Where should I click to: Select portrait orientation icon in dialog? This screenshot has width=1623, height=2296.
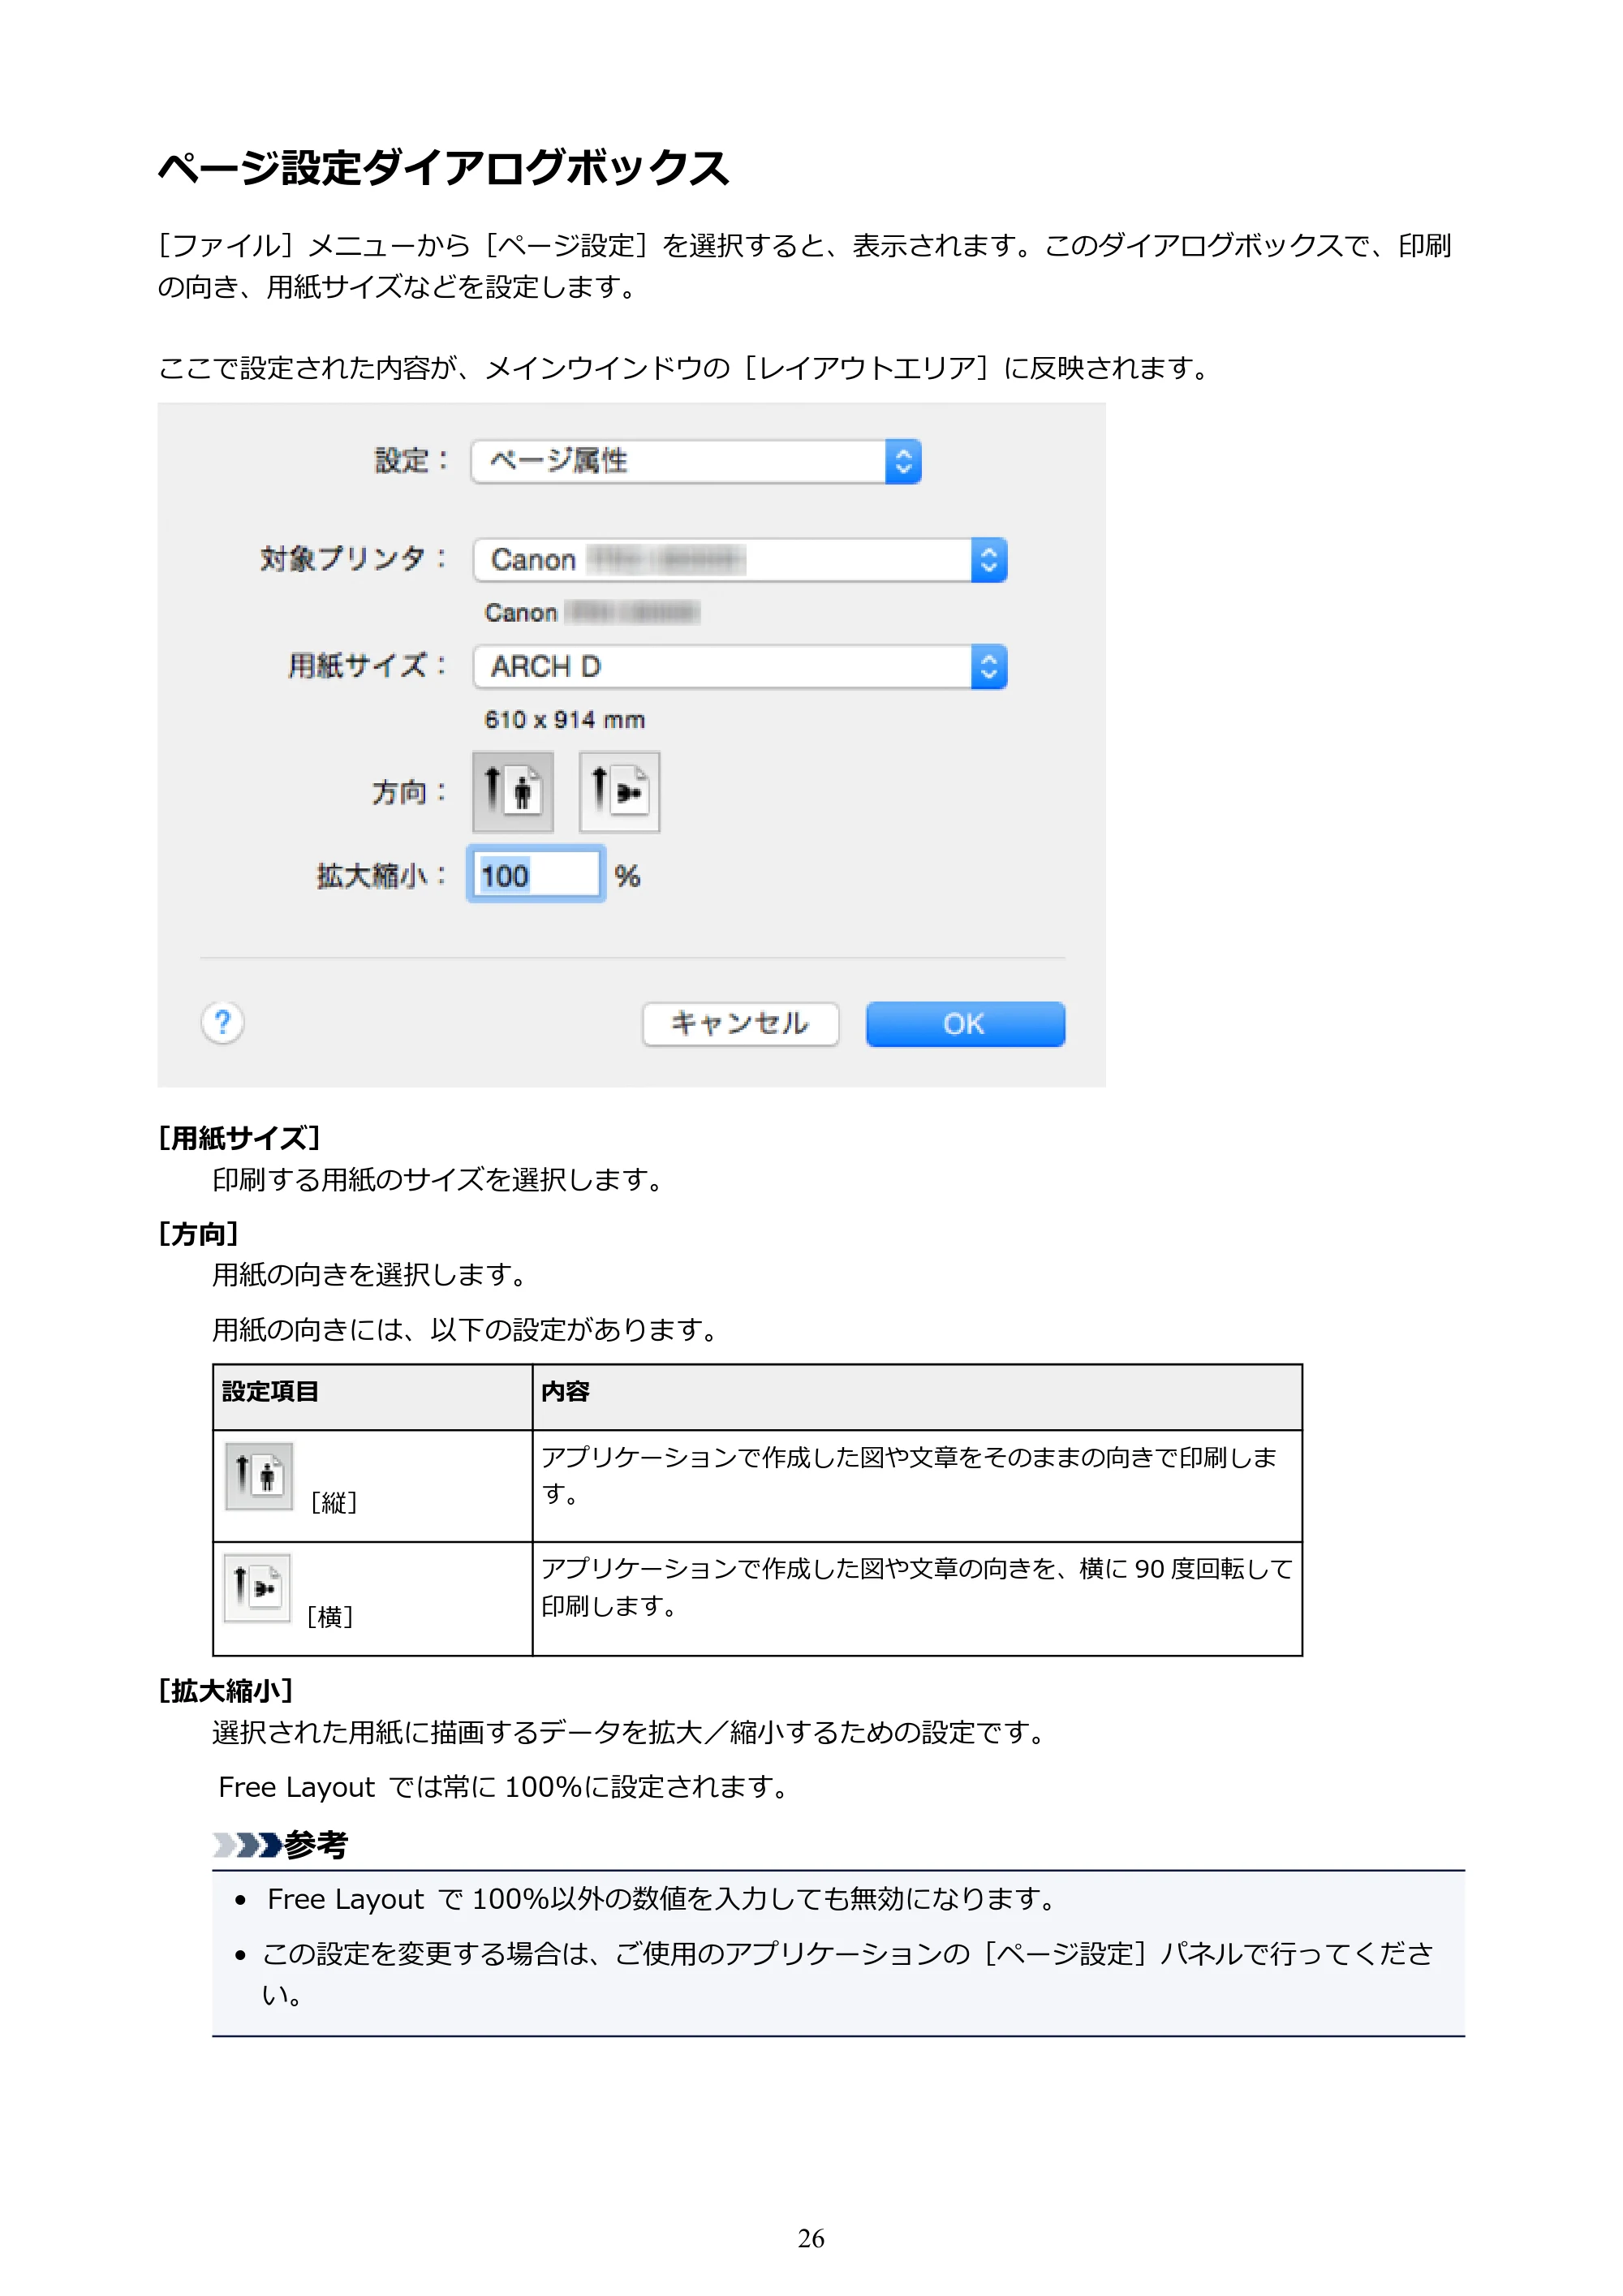tap(513, 792)
